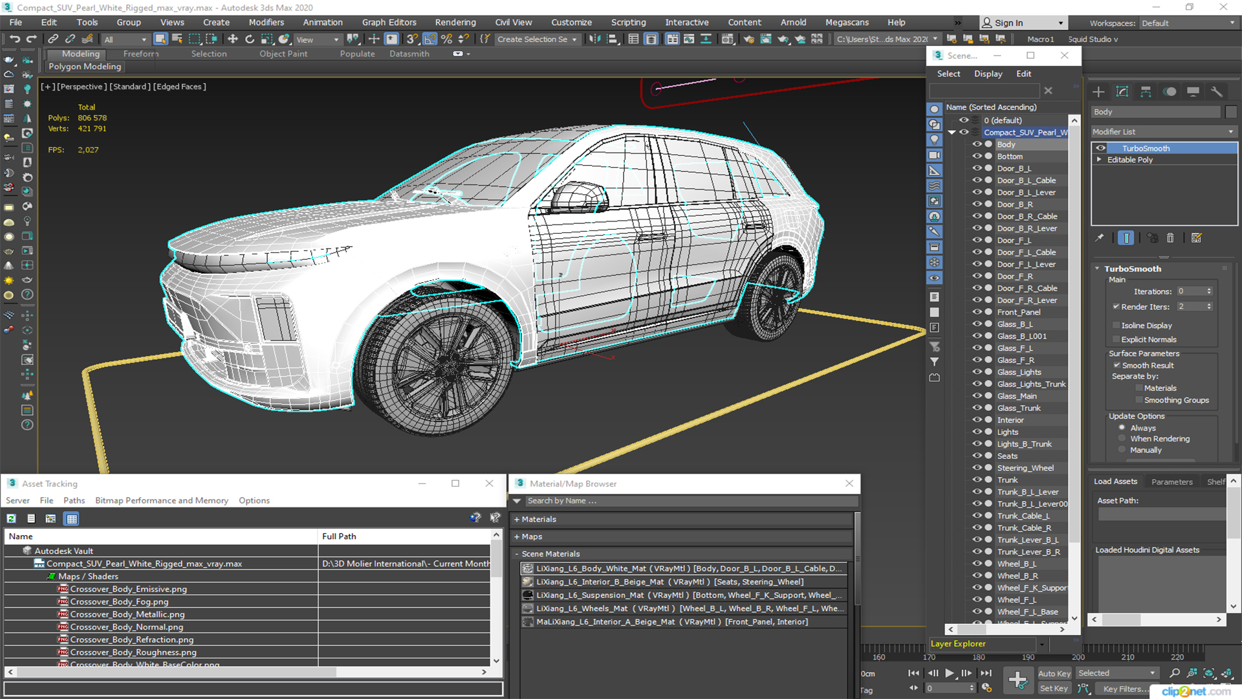Enable Isoline Display checkbox
This screenshot has height=699, width=1242.
click(x=1116, y=326)
